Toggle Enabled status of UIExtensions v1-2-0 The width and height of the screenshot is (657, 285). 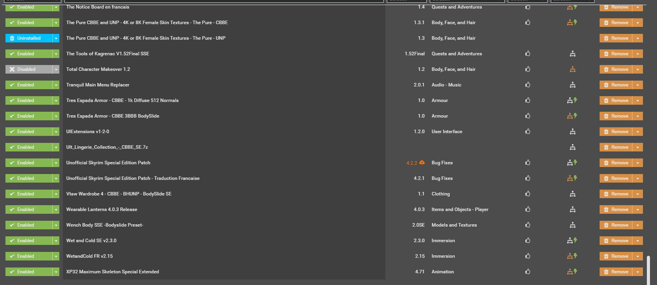pyautogui.click(x=29, y=132)
